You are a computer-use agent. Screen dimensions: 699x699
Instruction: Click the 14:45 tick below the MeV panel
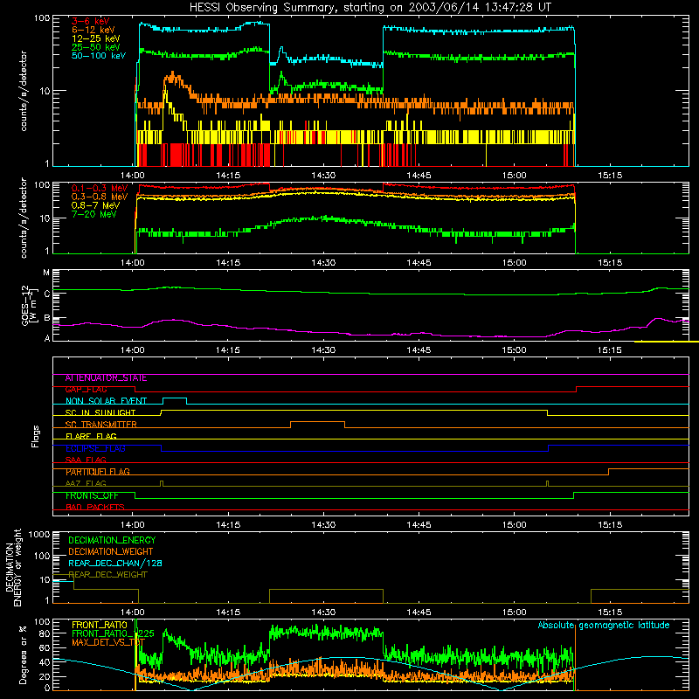419,263
